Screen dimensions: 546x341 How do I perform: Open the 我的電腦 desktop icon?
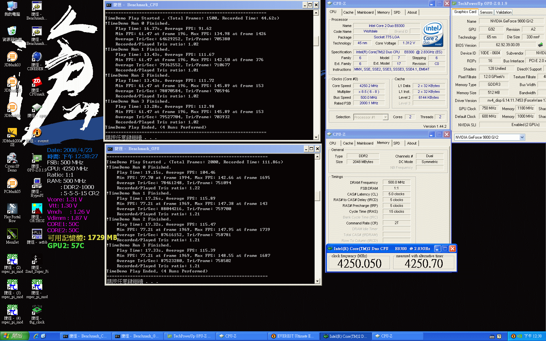[x=12, y=9]
